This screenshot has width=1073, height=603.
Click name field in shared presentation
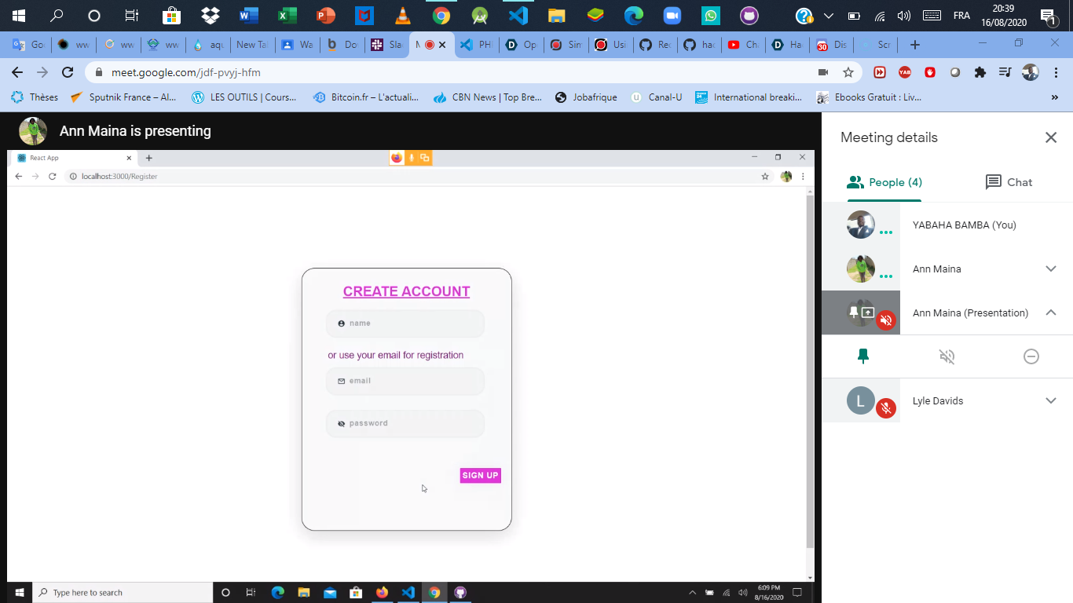pyautogui.click(x=405, y=323)
